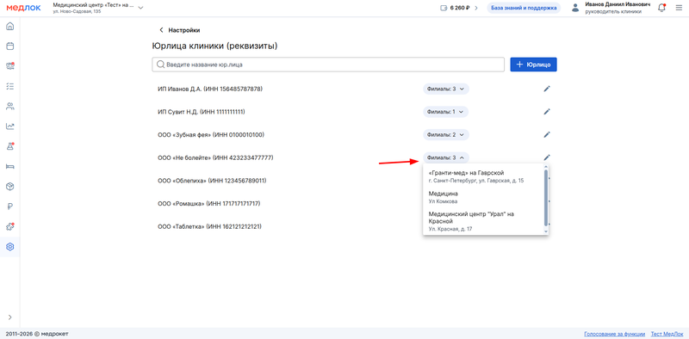Viewport: 689px width, 339px height.
Task: Expand Филиалы: 2 for ООО «Зубная фея»
Action: [446, 134]
